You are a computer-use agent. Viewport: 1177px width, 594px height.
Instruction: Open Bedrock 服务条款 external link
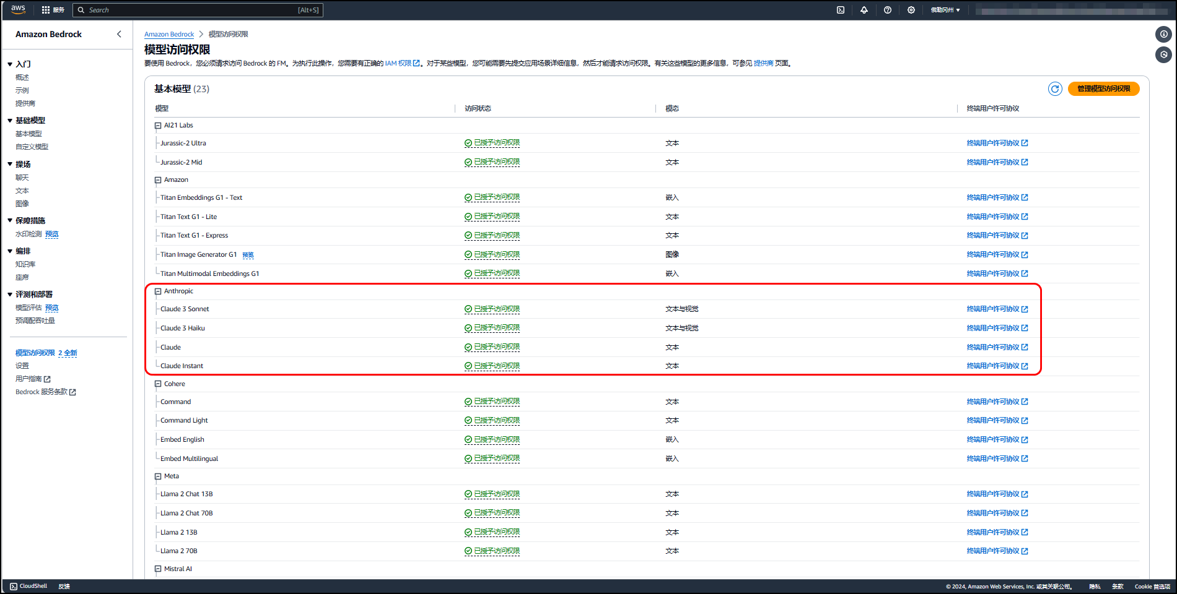pyautogui.click(x=46, y=392)
